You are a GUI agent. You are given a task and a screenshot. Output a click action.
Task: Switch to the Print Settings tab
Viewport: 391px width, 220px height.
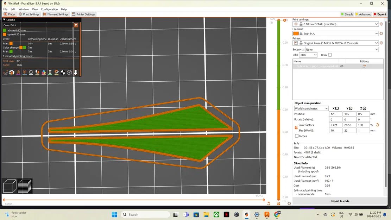[29, 14]
